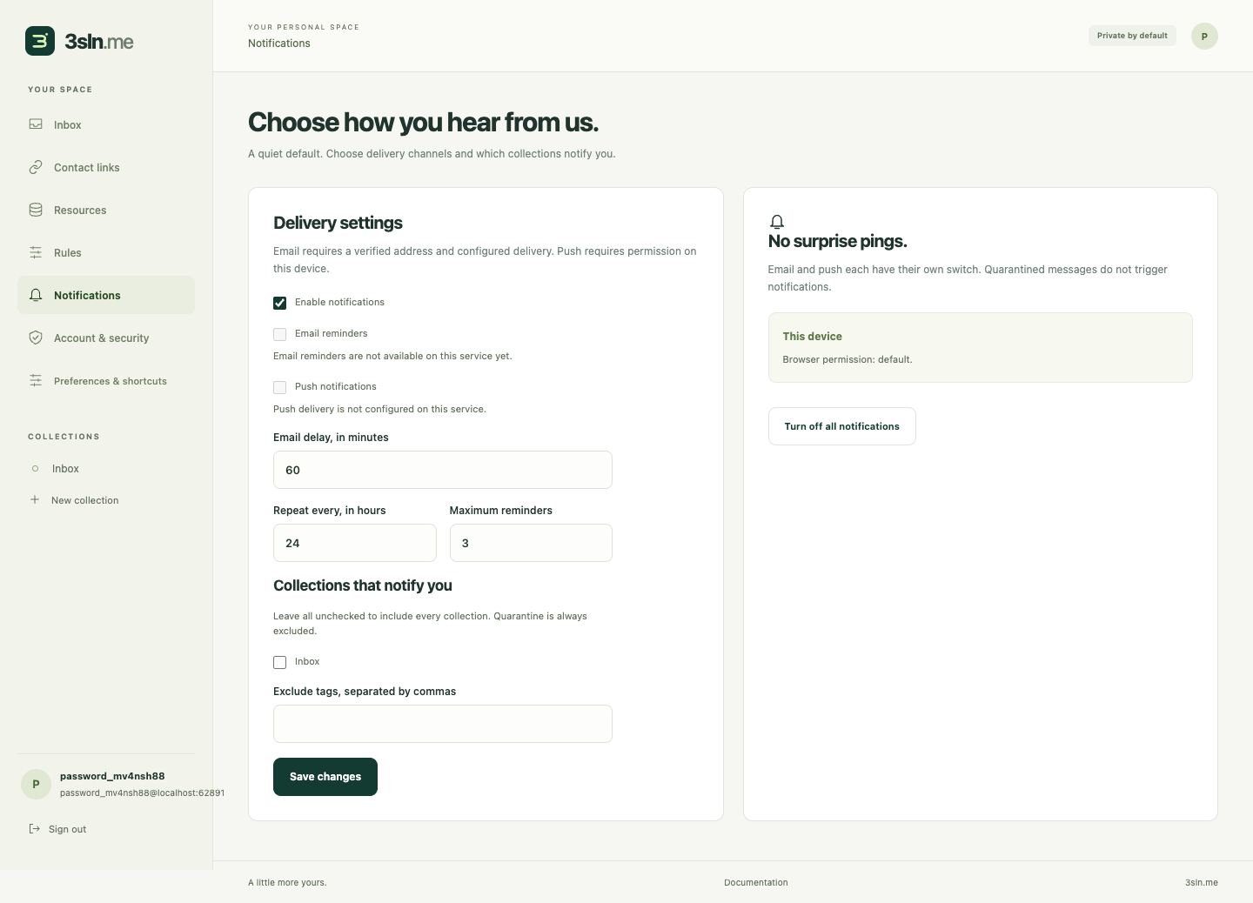This screenshot has width=1253, height=903.
Task: Open Inbox from the sidebar menu
Action: (106, 124)
